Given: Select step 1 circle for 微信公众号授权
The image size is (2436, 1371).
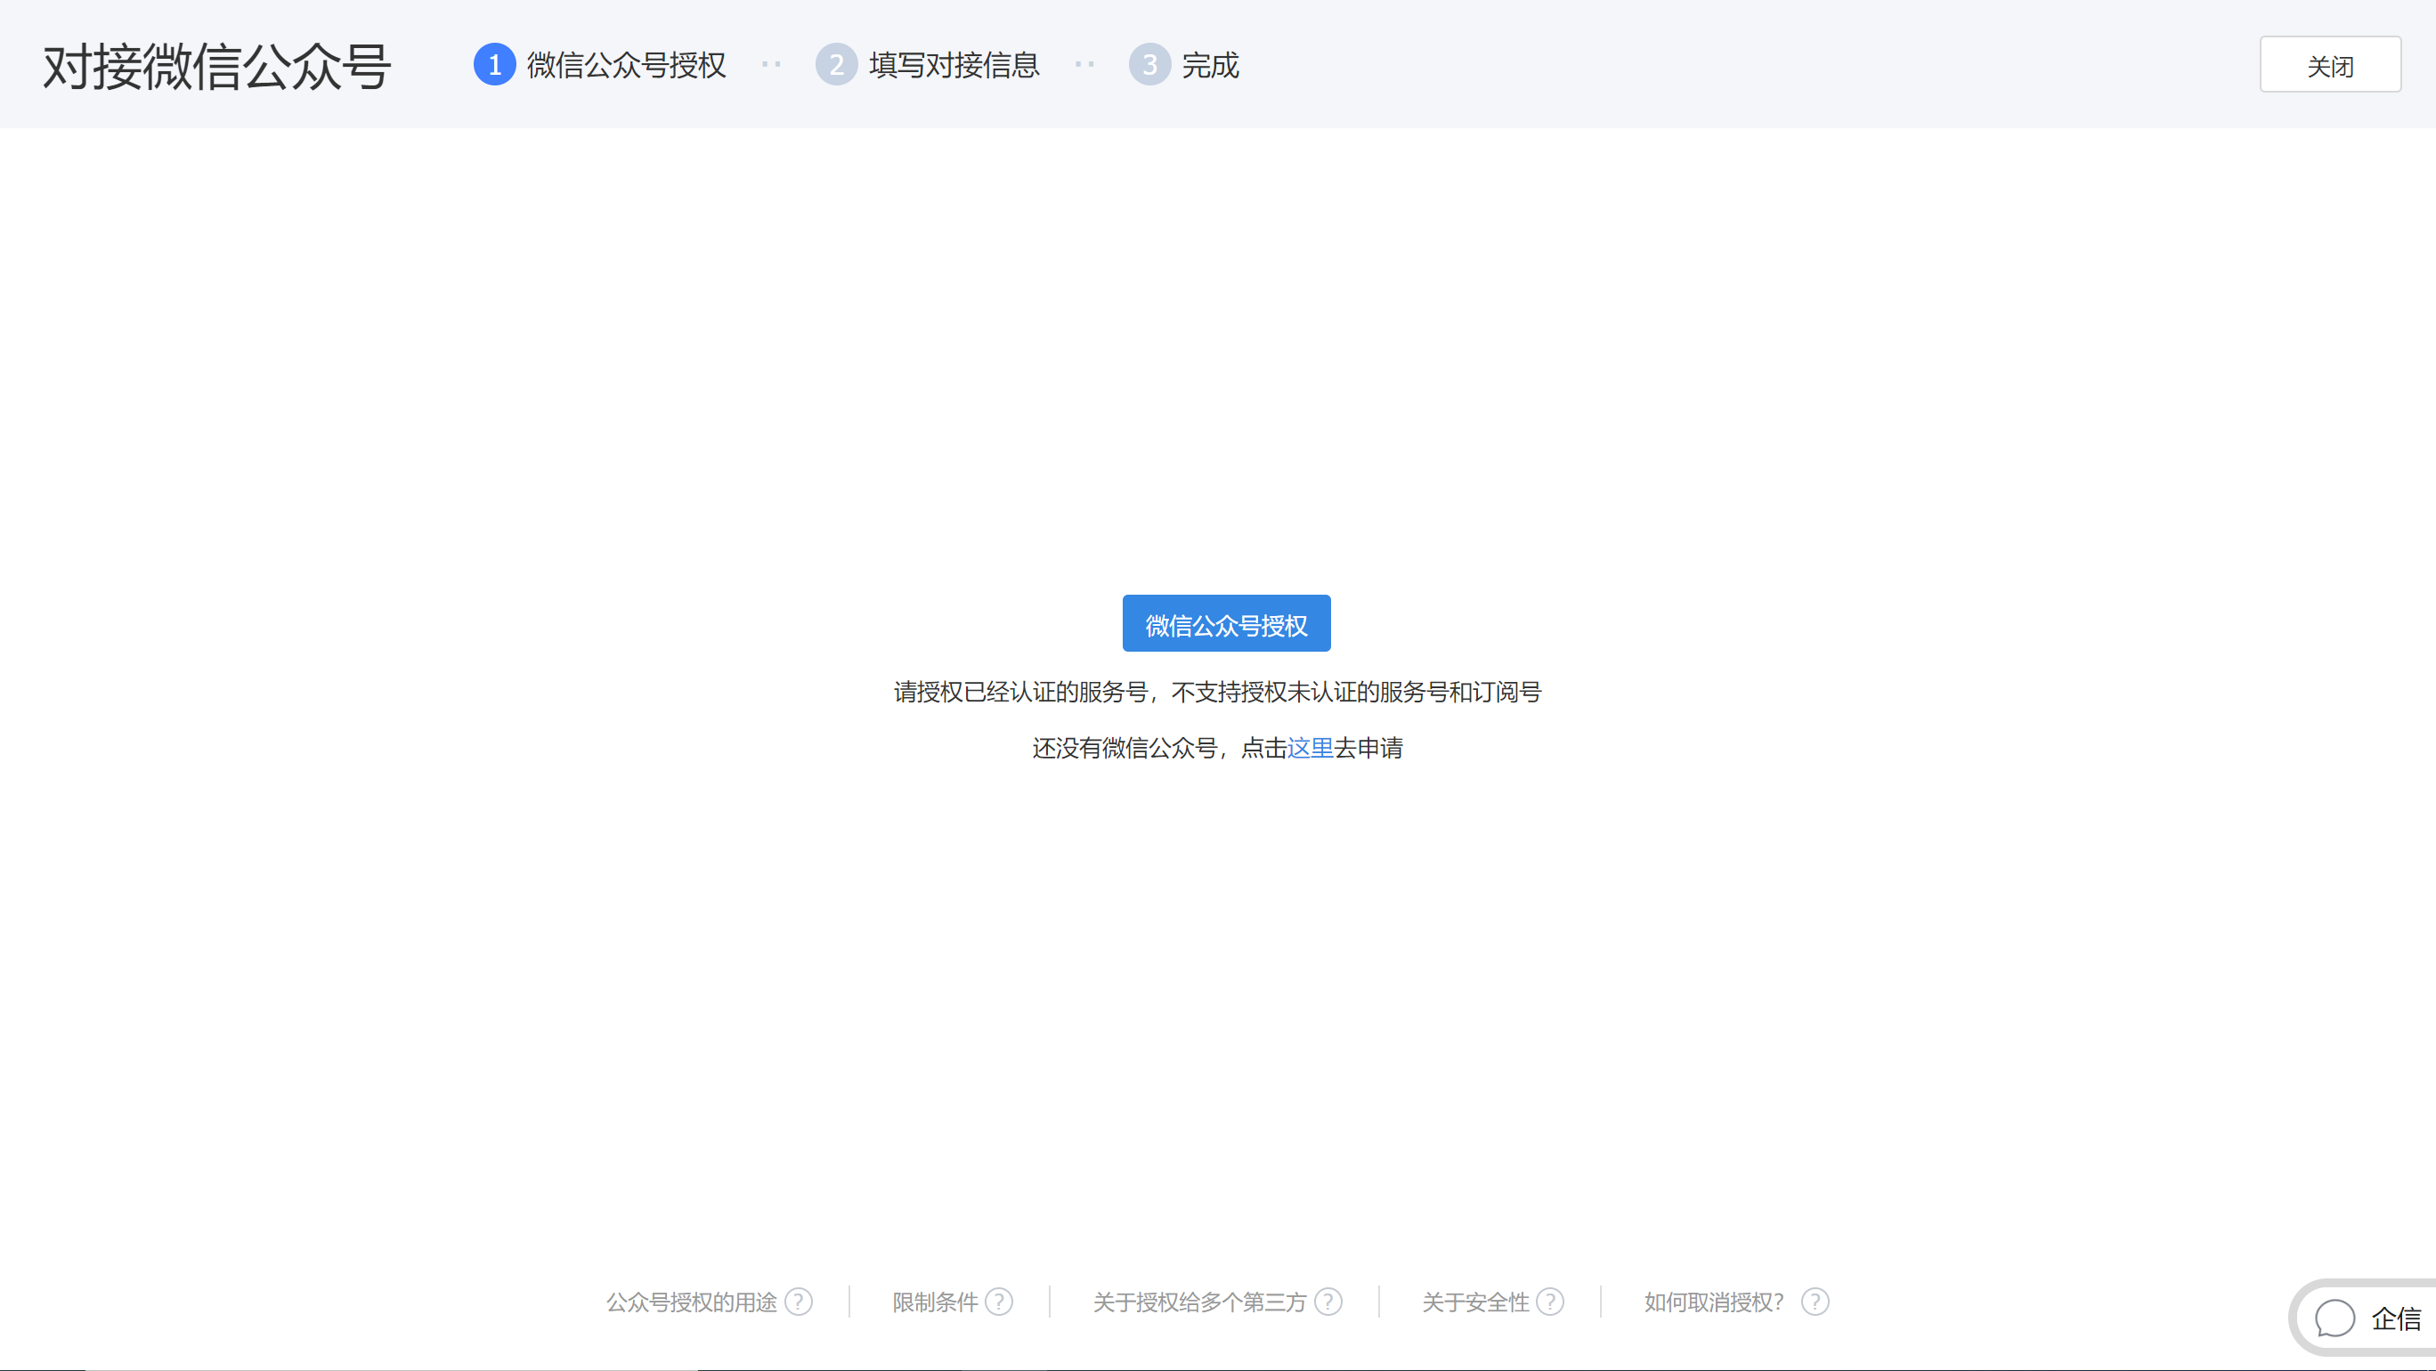Looking at the screenshot, I should pyautogui.click(x=493, y=64).
